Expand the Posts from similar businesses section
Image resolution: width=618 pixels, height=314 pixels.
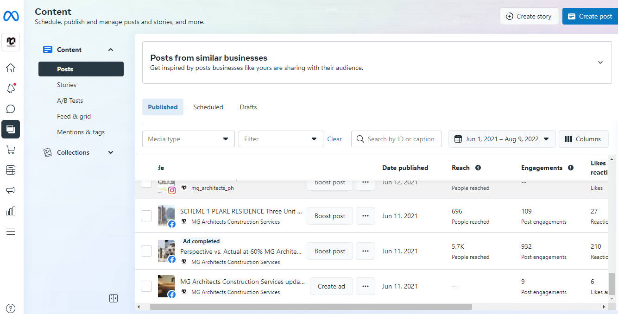pos(600,63)
